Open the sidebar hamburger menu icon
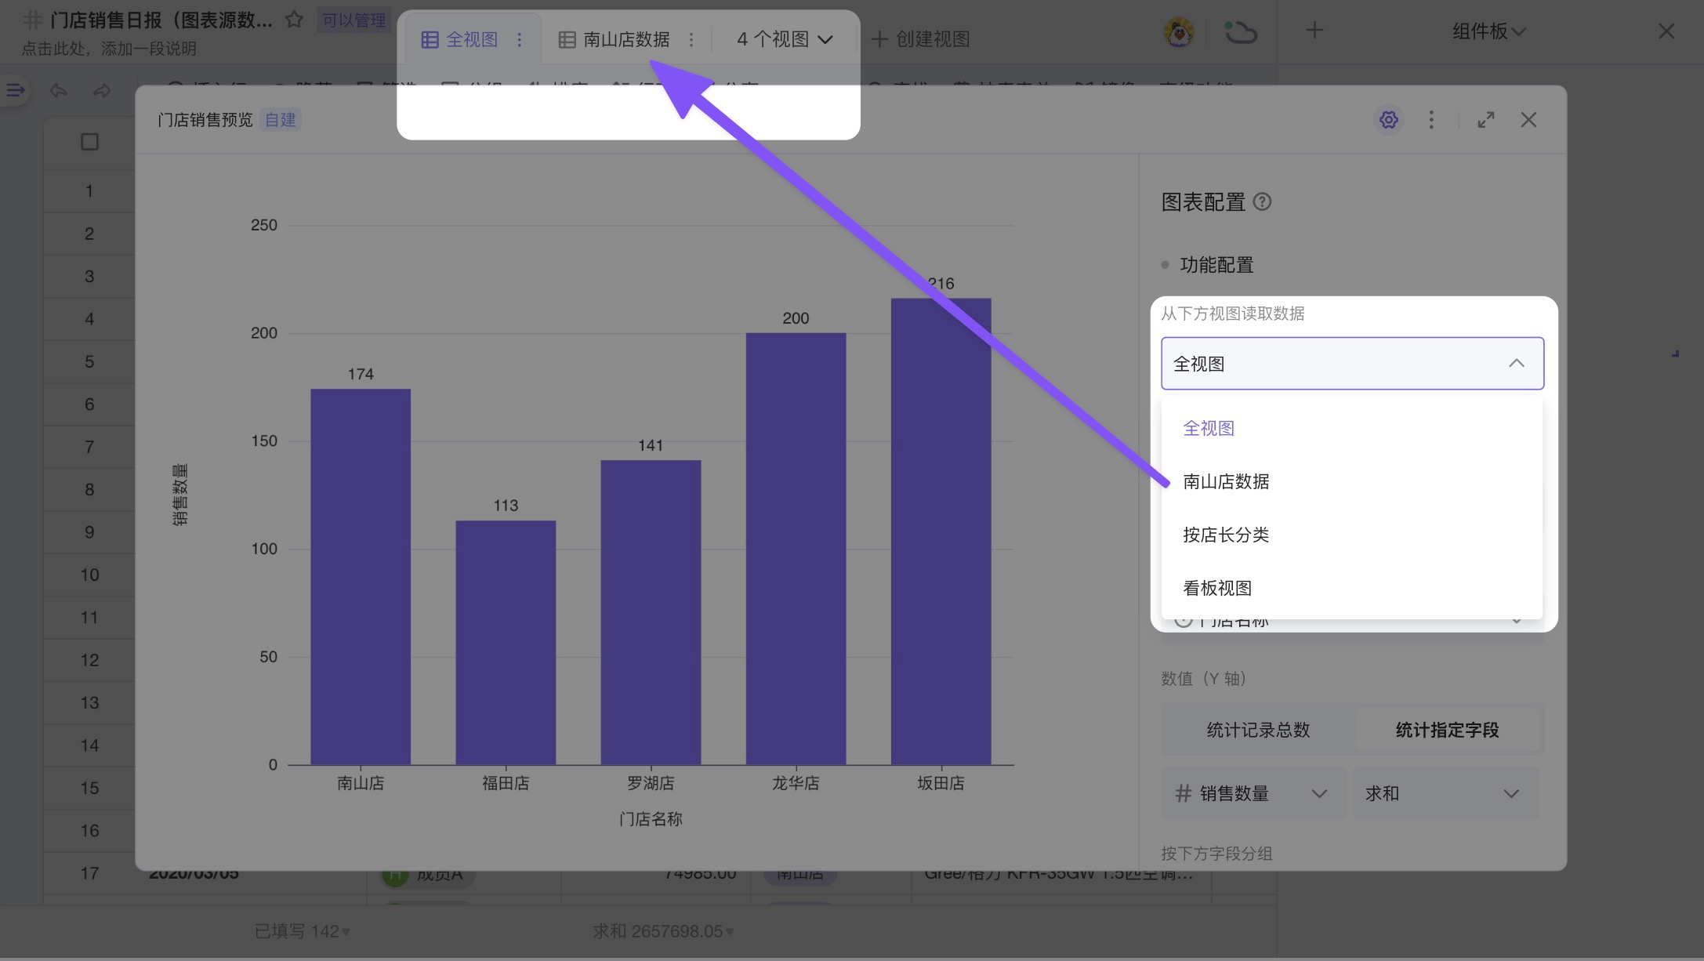The width and height of the screenshot is (1704, 961). coord(14,90)
